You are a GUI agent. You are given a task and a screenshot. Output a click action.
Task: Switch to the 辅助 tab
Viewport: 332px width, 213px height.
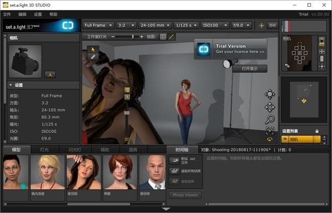[105, 150]
